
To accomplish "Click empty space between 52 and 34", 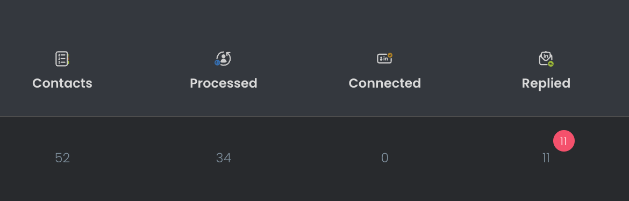I will pyautogui.click(x=143, y=158).
